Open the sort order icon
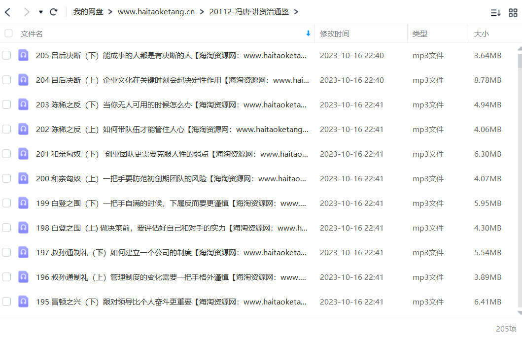Viewport: 522px width, 338px height. 495,13
